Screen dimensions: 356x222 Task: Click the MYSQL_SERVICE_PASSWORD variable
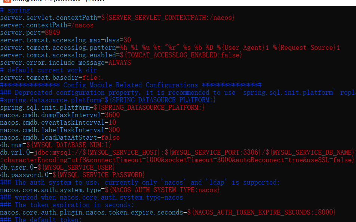(99, 175)
